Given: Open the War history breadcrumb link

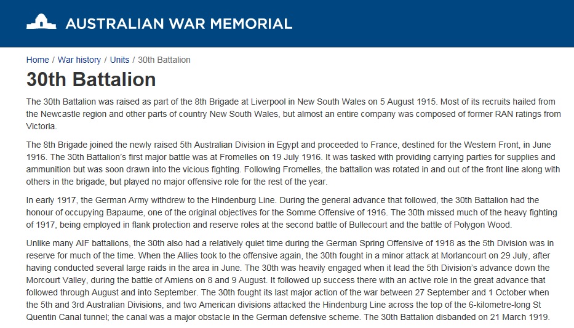Looking at the screenshot, I should coord(79,60).
